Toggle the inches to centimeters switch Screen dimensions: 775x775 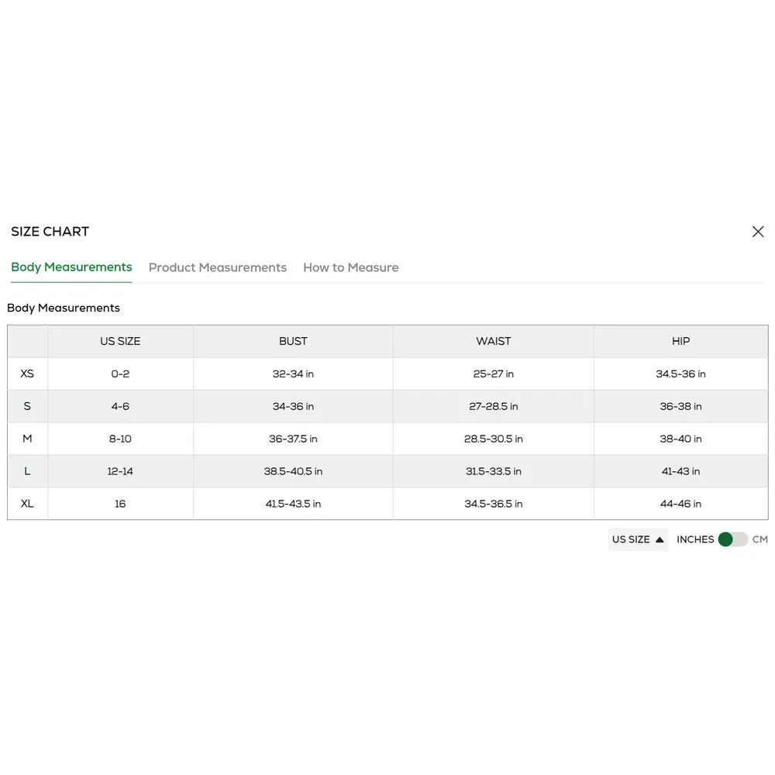[732, 539]
